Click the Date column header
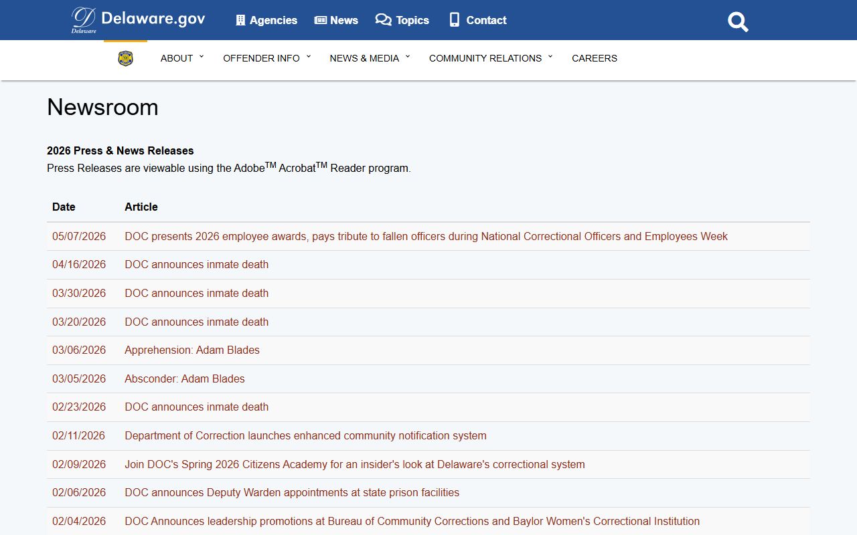The height and width of the screenshot is (535, 857). point(64,207)
